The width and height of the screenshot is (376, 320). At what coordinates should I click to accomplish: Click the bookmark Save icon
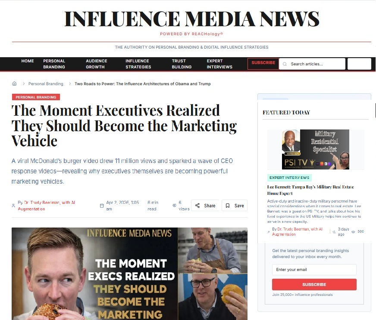(228, 206)
